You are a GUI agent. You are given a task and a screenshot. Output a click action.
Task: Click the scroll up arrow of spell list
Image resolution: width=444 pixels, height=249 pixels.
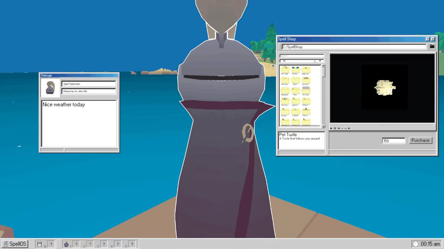pos(323,66)
